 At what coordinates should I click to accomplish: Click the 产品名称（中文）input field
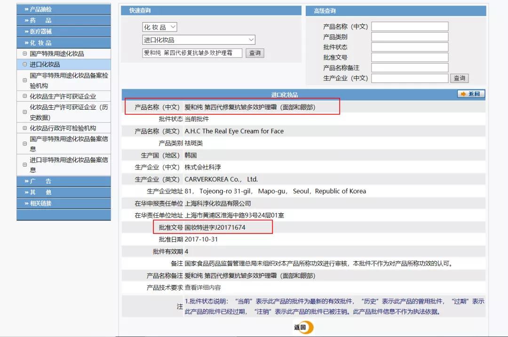point(410,25)
